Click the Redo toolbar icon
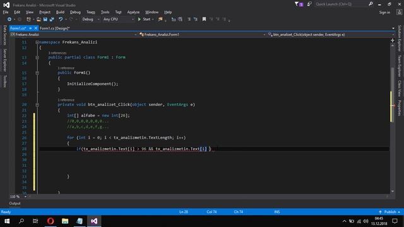Screen dimensions: 404x227 coord(71,20)
